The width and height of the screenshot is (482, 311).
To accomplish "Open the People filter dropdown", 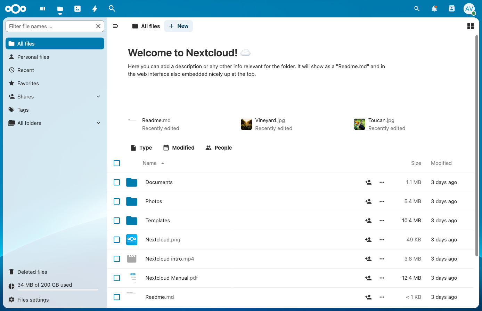I will pos(219,148).
